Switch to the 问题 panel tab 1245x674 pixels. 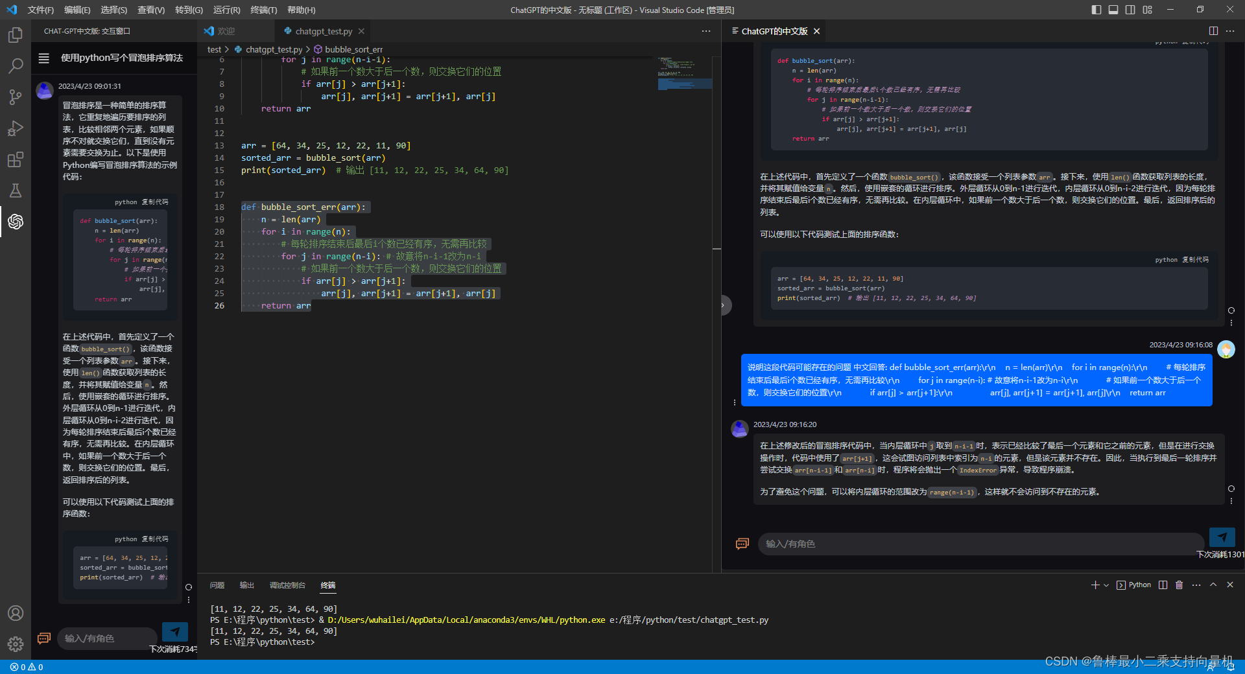click(x=217, y=585)
